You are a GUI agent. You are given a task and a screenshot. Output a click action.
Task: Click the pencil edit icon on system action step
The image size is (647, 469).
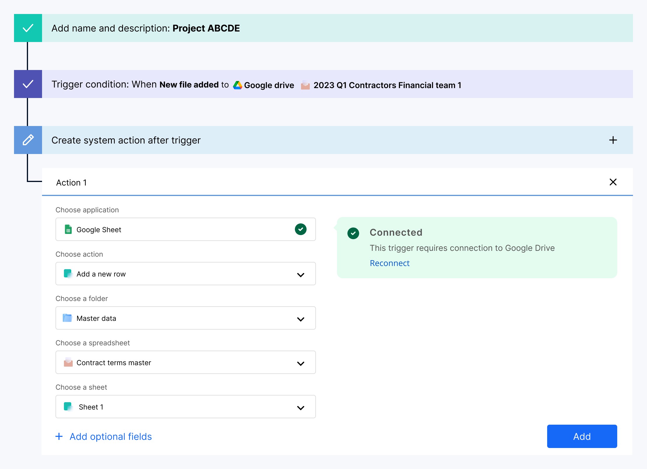28,140
